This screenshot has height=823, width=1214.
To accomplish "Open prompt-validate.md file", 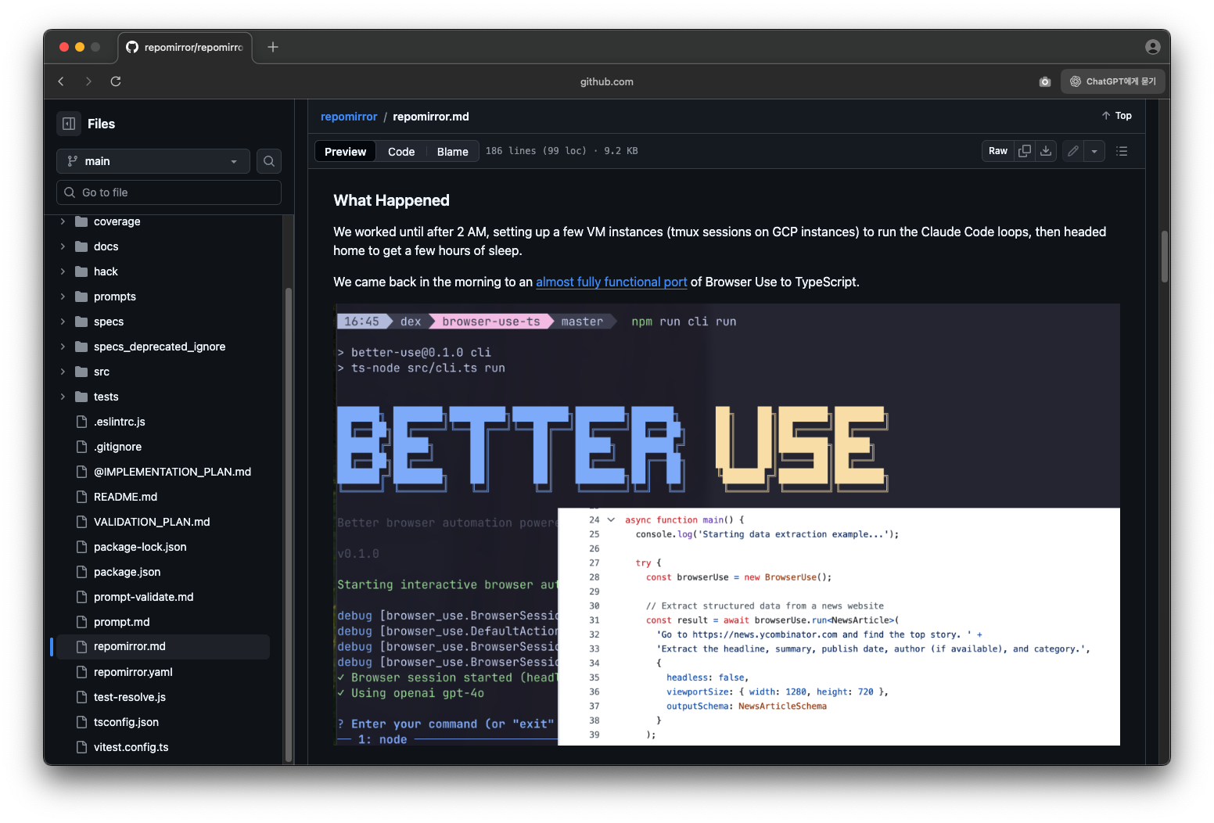I will click(x=143, y=597).
